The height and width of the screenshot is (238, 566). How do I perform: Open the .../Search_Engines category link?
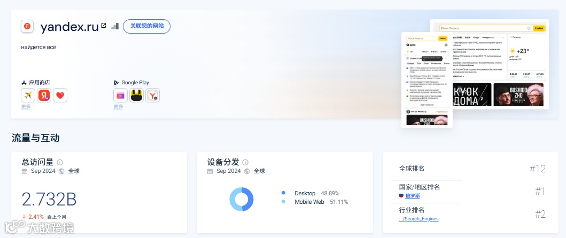[x=418, y=219]
